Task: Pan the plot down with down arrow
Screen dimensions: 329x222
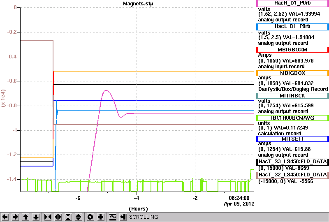Action: (36, 217)
